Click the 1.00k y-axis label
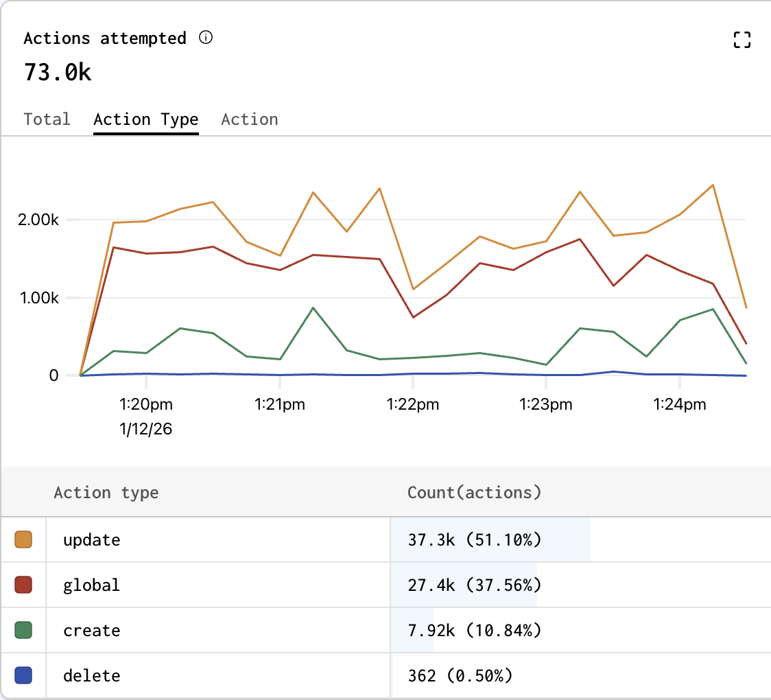771x700 pixels. coord(39,298)
